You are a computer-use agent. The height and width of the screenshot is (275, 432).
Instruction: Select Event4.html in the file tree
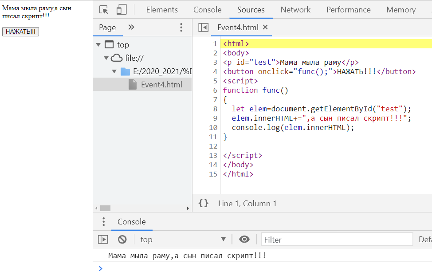161,85
